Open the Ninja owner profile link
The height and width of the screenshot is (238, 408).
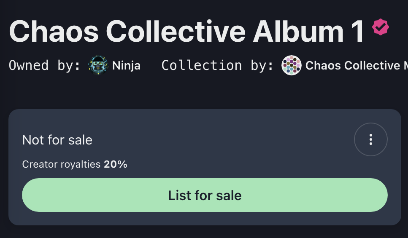[x=126, y=66]
